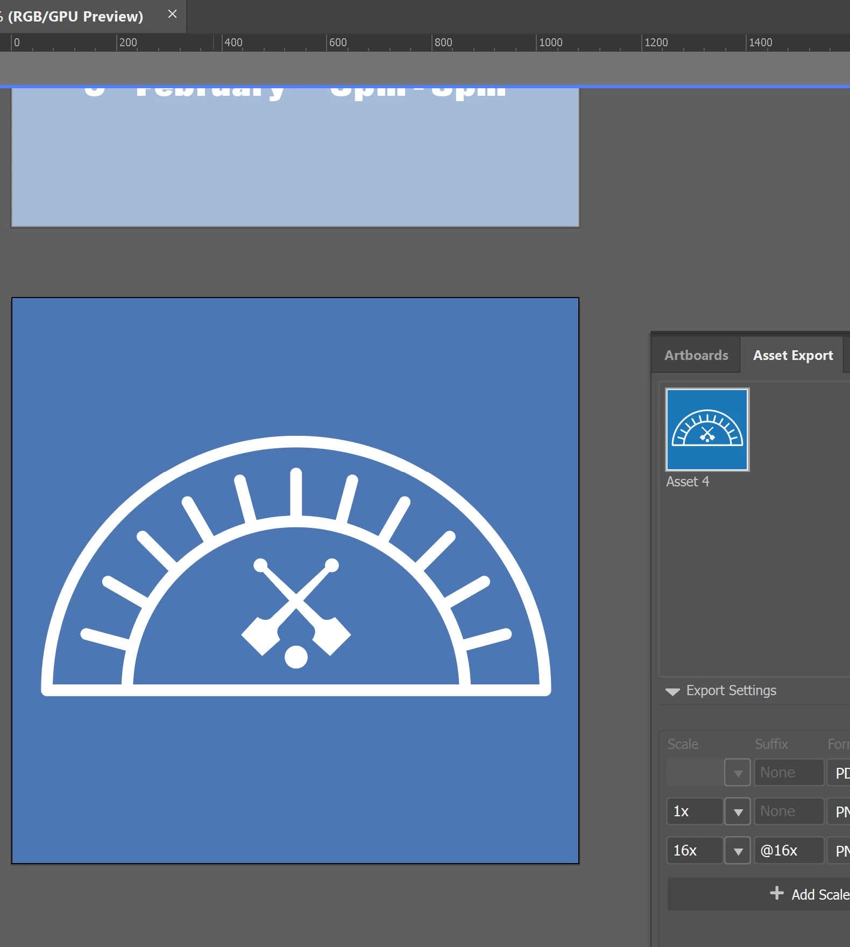The height and width of the screenshot is (947, 850).
Task: Open the scale dropdown in the first export row
Action: [x=738, y=773]
